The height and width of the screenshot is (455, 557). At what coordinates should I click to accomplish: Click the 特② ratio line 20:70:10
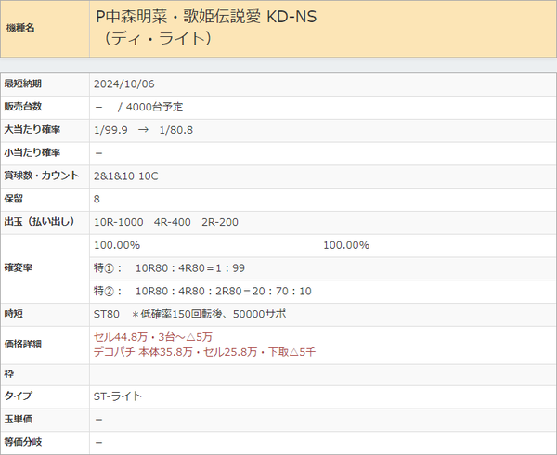(x=202, y=292)
